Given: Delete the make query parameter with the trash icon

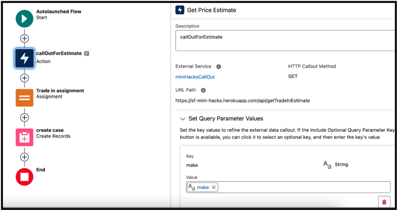Looking at the screenshot, I should [x=384, y=202].
